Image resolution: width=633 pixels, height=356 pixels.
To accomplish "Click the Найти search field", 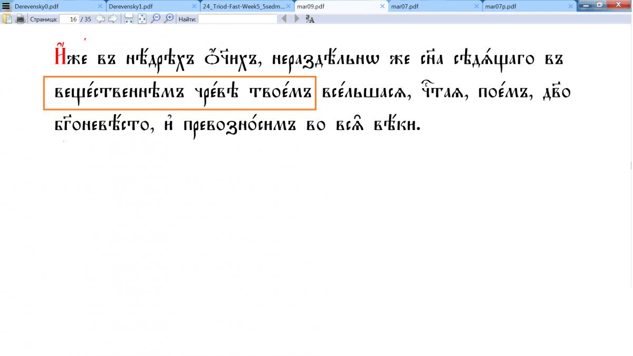I will coord(237,19).
